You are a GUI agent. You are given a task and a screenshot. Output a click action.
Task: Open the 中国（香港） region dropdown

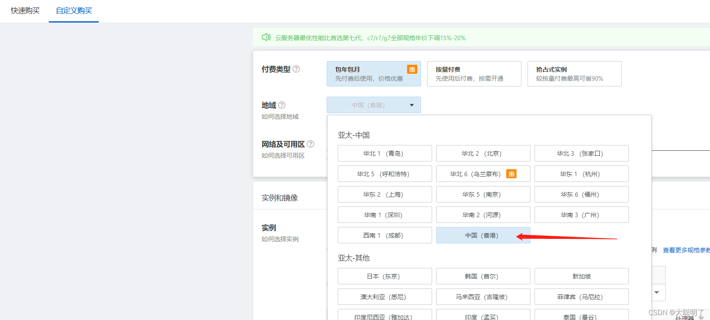[x=374, y=105]
